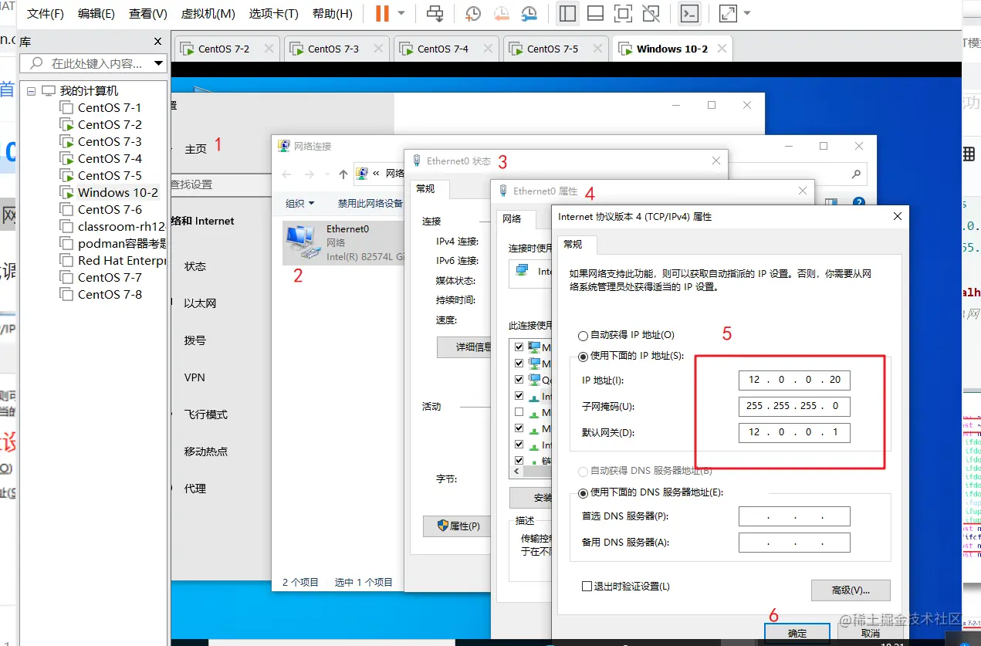The image size is (981, 646).
Task: Open the 编辑(E) menu
Action: click(x=96, y=14)
